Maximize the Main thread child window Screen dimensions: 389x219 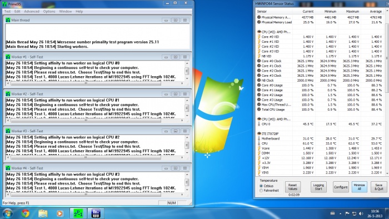tap(176, 21)
